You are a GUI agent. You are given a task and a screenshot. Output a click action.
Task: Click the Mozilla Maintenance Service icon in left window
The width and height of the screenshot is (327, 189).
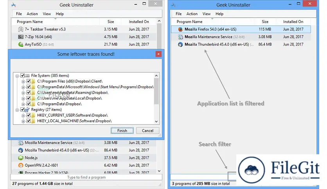coord(21,143)
